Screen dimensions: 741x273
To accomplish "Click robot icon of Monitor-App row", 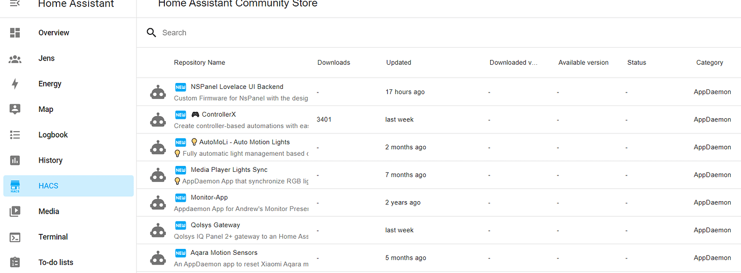I will coord(158,203).
